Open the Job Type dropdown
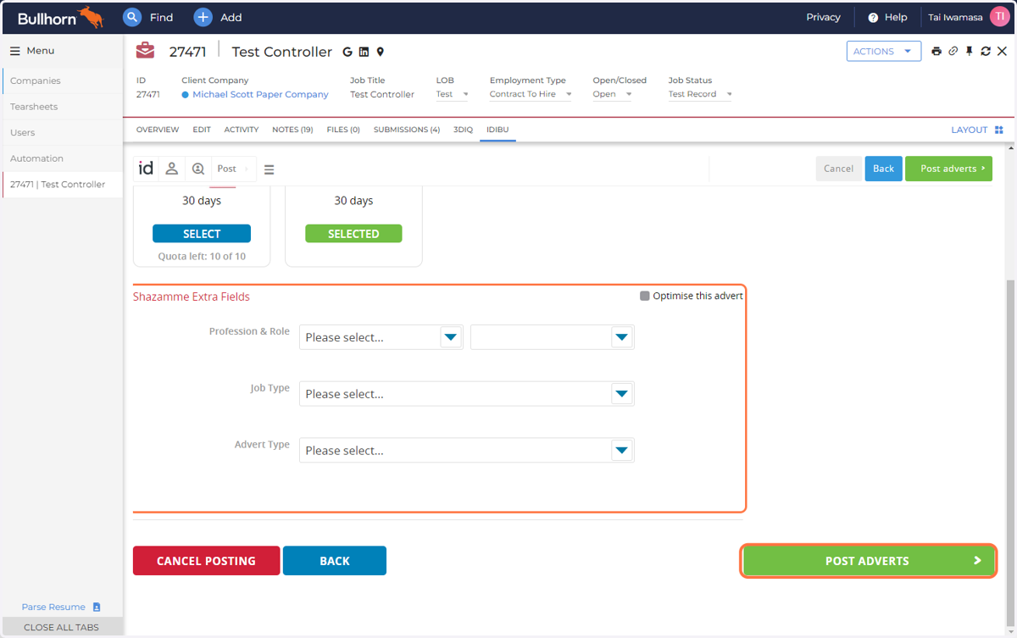Screen dimensions: 1017x638 coord(467,394)
